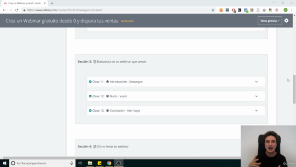Click the BORRADOR status label
Screen dimensions: 296x167
[x=127, y=21]
